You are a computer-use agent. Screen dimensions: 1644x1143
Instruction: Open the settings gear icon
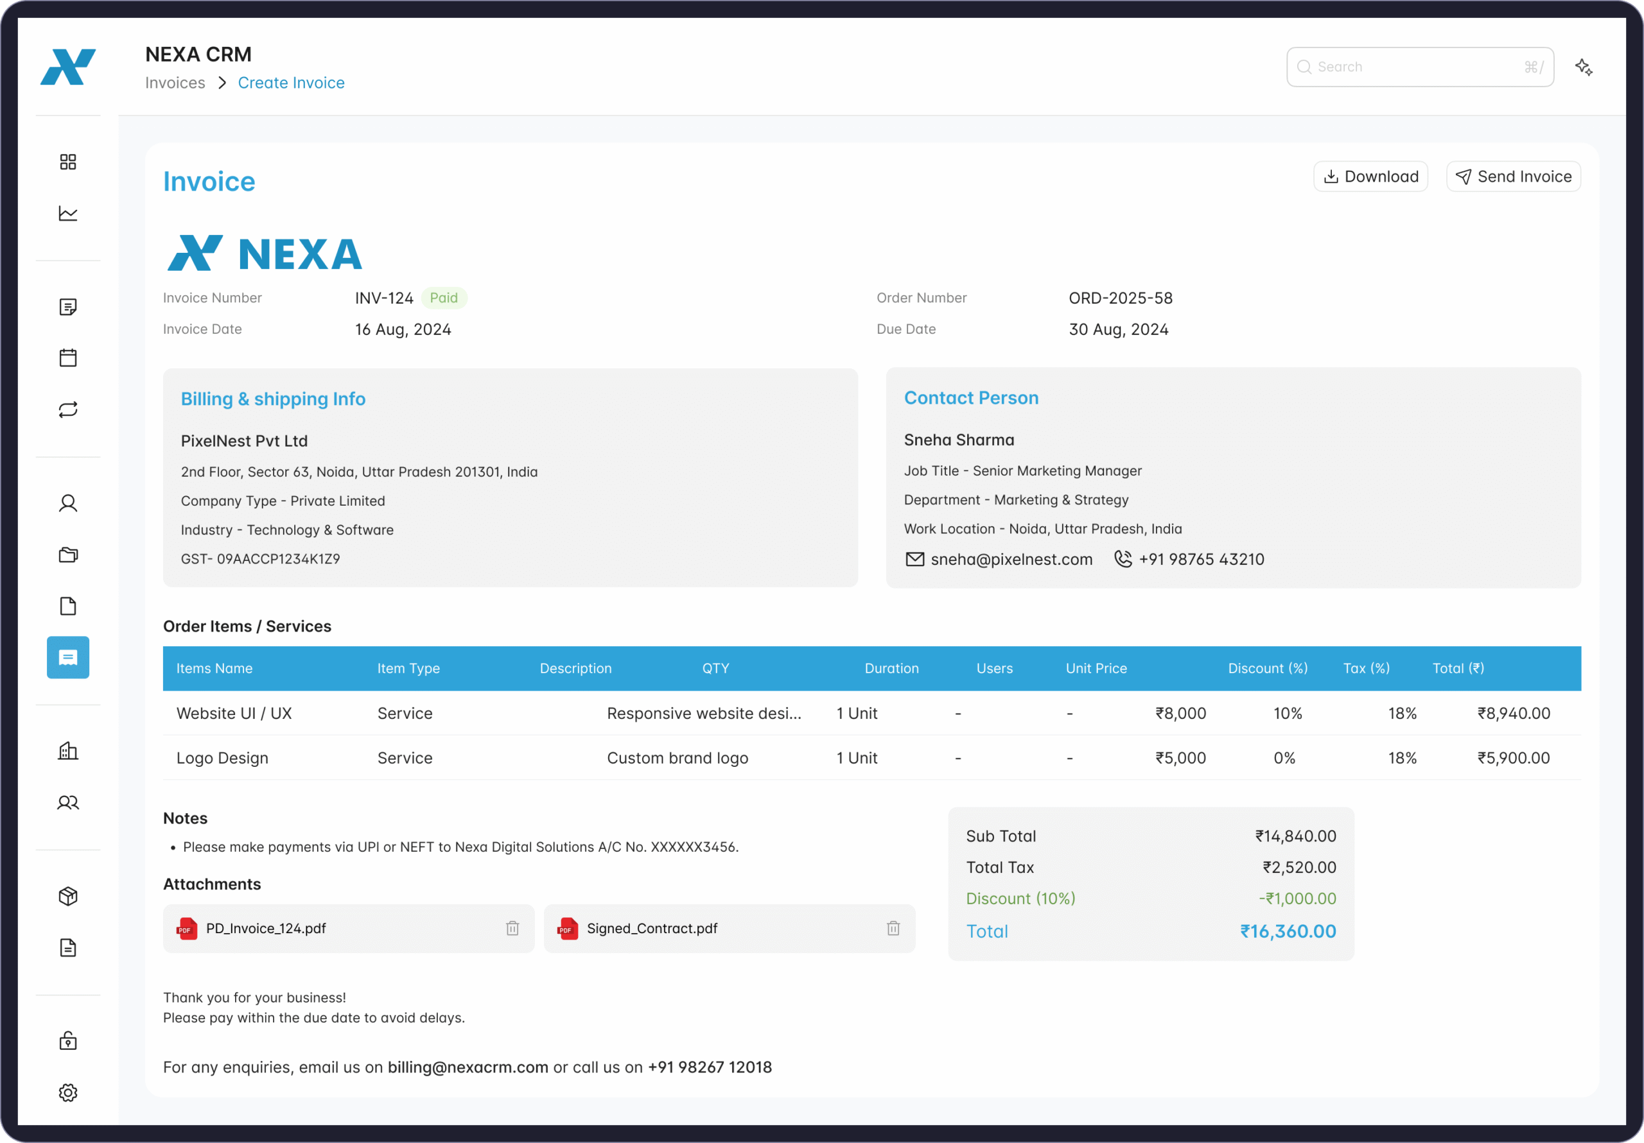tap(68, 1092)
